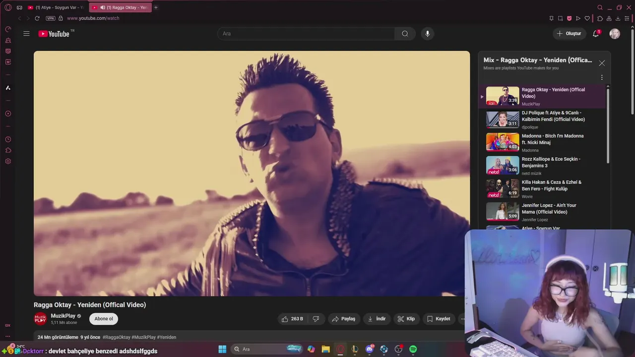
Task: Open GX Control speedometer in sidebar
Action: tap(8, 29)
